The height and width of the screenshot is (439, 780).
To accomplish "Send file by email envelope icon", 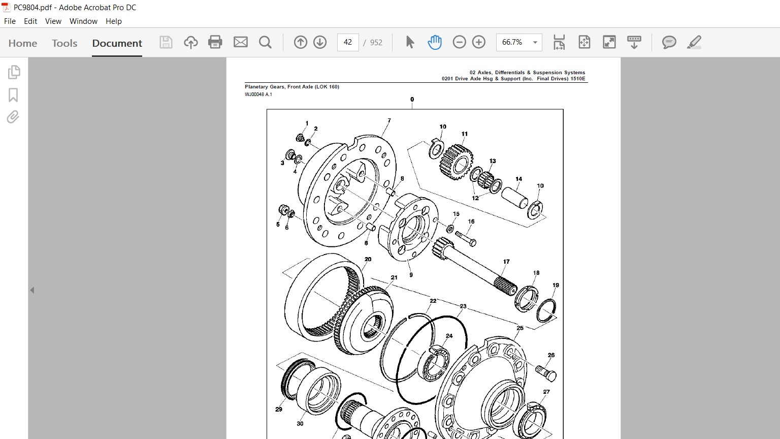I will [x=241, y=42].
